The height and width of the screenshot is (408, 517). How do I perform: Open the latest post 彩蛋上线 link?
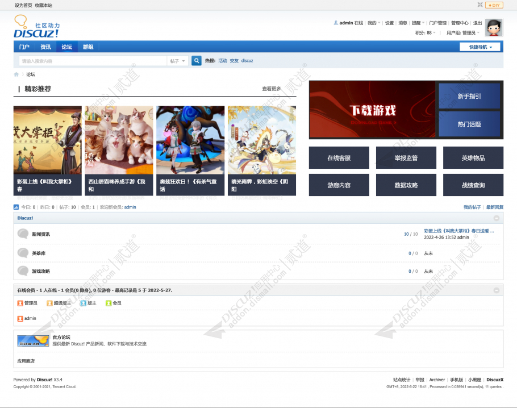(x=459, y=231)
